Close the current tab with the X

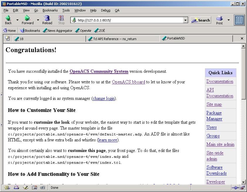point(242,38)
